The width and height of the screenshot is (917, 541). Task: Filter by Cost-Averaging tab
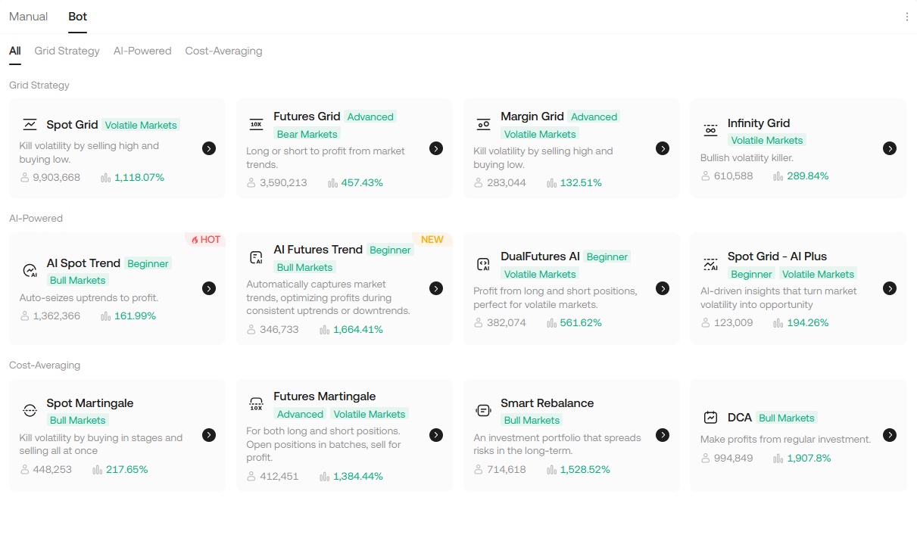click(223, 51)
